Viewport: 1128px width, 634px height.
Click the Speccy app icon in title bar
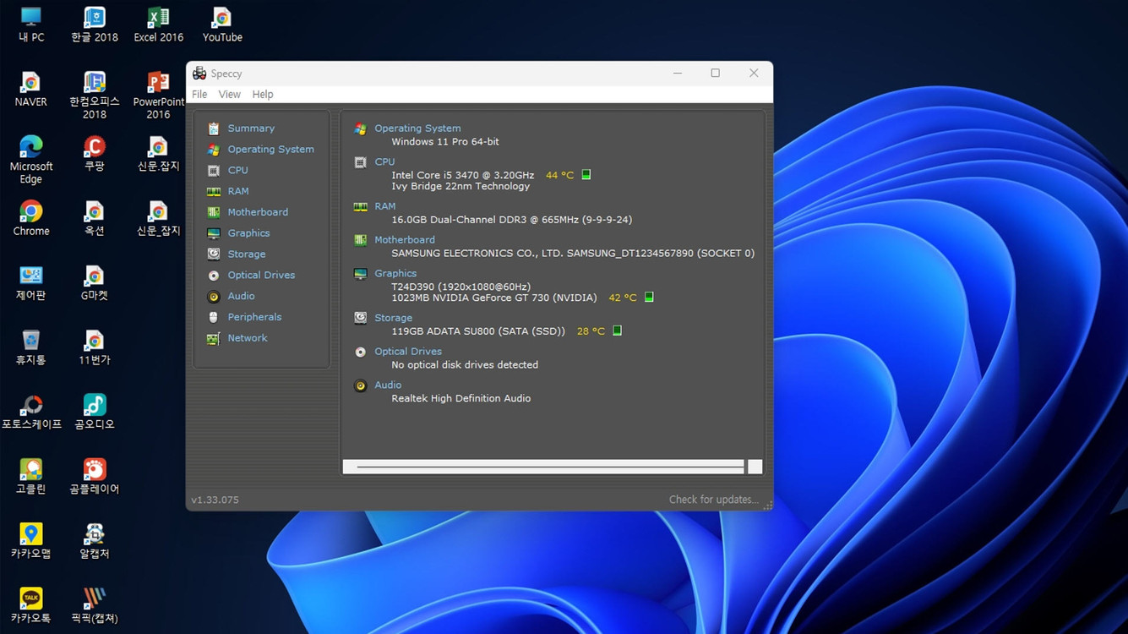click(199, 74)
